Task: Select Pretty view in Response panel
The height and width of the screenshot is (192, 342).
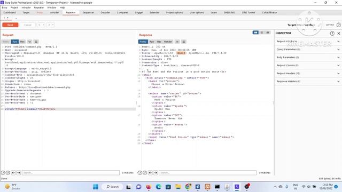Action: [143, 42]
